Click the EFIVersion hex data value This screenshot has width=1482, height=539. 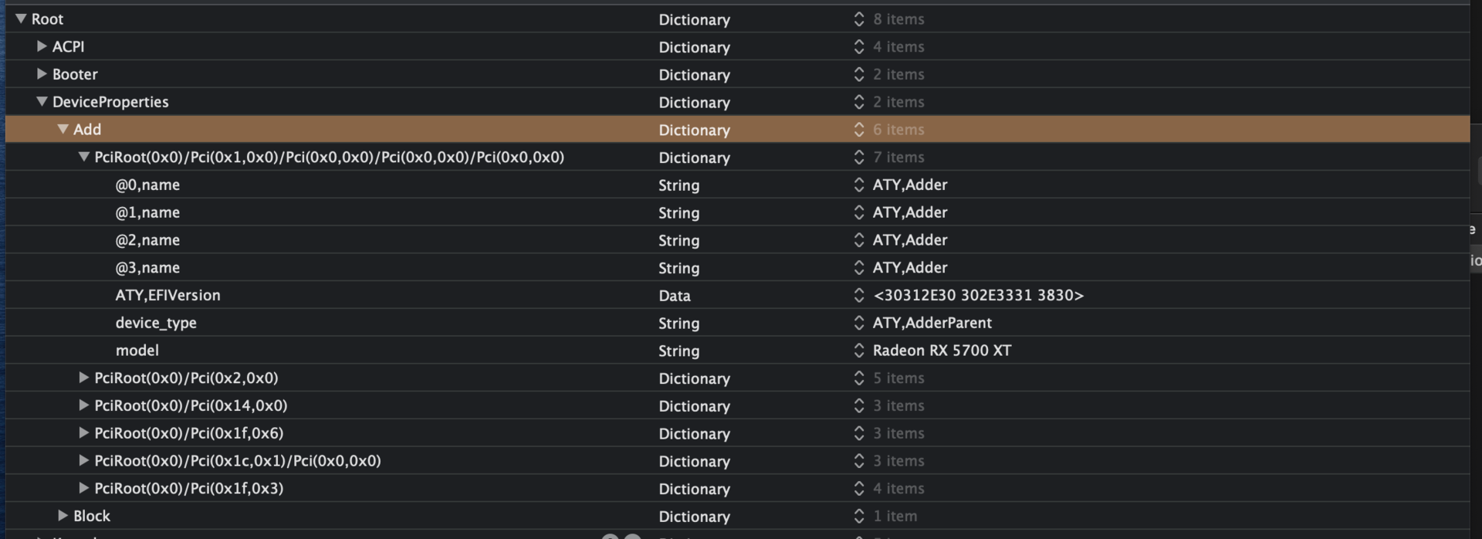(x=978, y=295)
